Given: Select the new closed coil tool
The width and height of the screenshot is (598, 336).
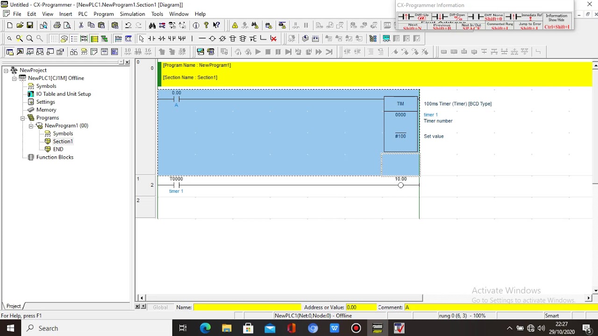Looking at the screenshot, I should 222,38.
